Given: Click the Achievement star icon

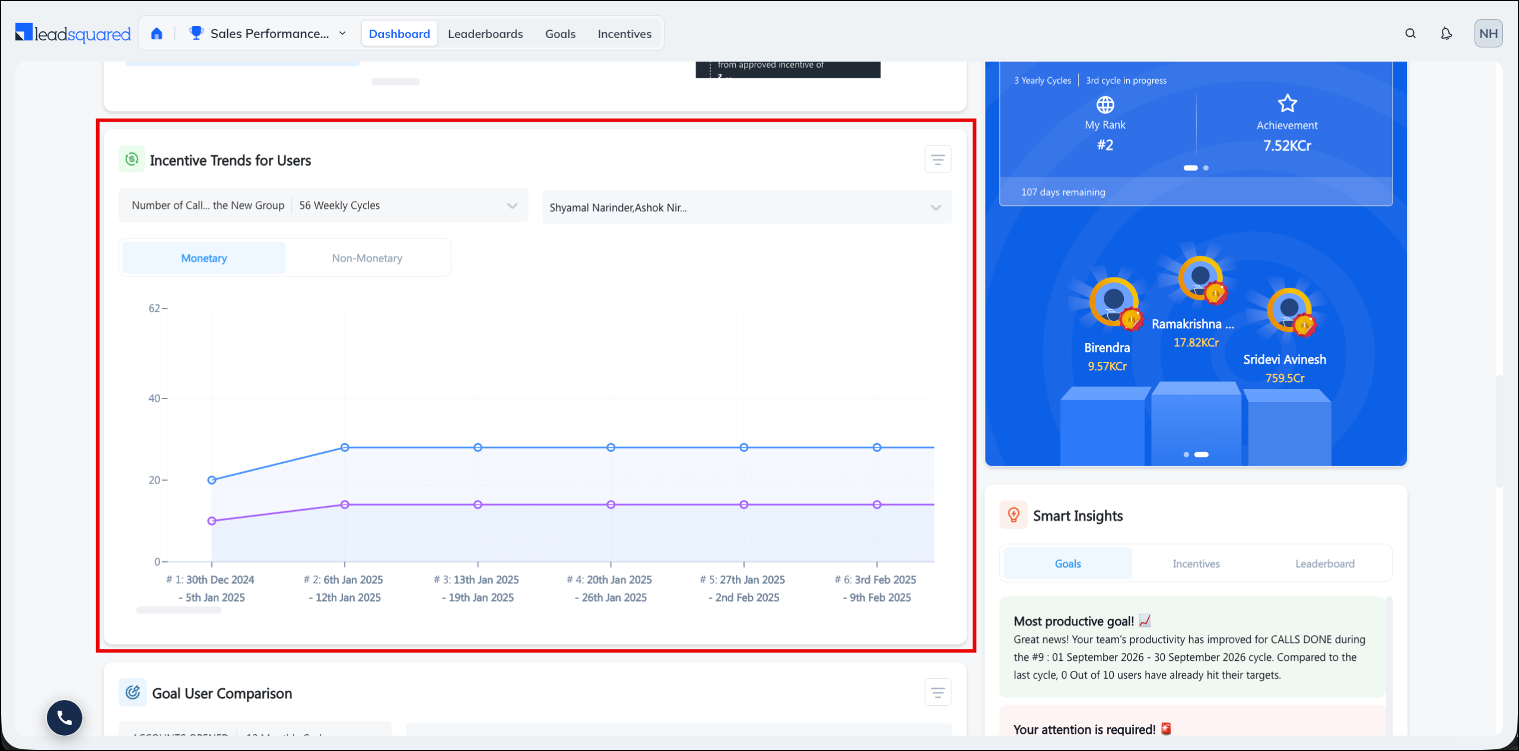Looking at the screenshot, I should 1287,104.
